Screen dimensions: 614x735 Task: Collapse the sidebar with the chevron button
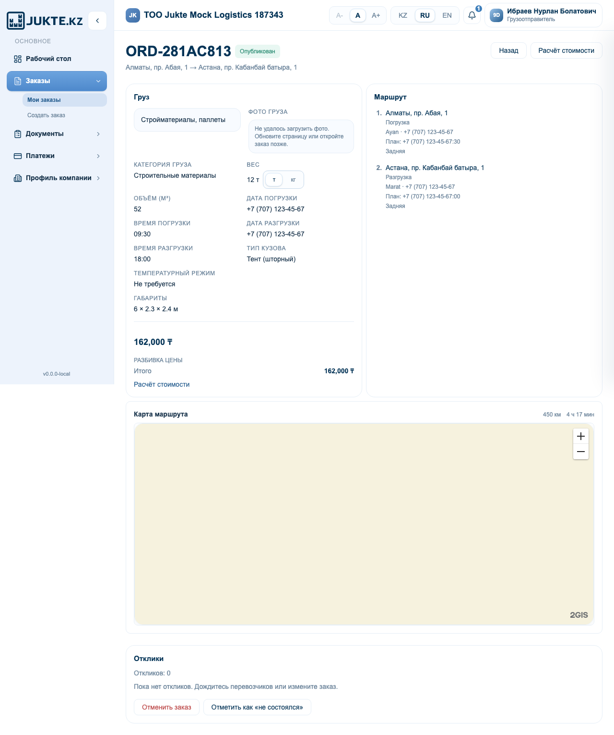pos(97,21)
